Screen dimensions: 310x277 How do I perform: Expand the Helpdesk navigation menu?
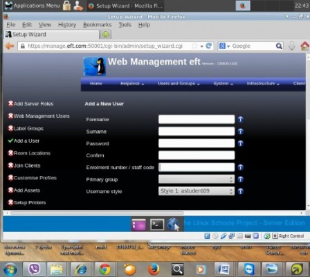coord(132,84)
